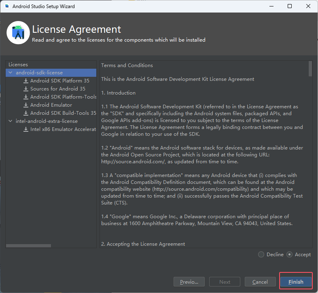The height and width of the screenshot is (293, 318).
Task: Click the '1. Introduction' section heading
Action: click(118, 93)
